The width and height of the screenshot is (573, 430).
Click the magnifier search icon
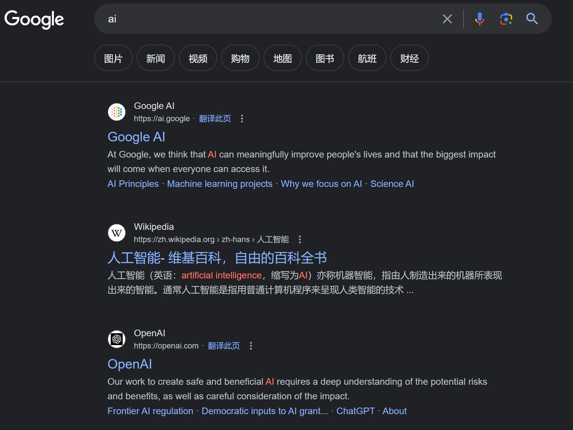click(x=532, y=19)
